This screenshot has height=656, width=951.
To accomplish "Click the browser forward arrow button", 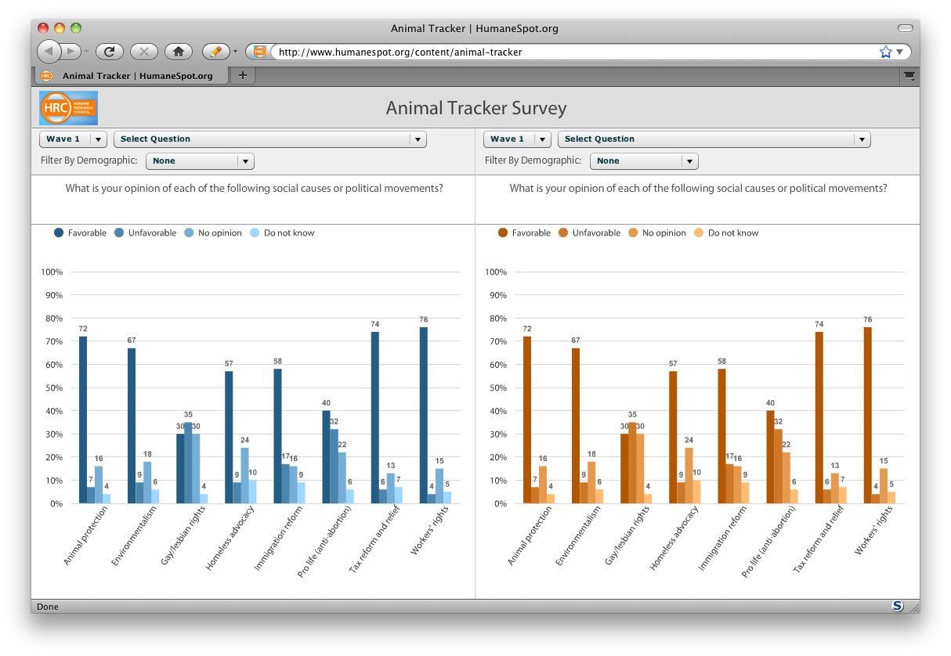I will click(71, 52).
